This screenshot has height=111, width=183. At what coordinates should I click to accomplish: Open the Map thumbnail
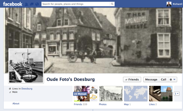pyautogui.click(x=136, y=94)
